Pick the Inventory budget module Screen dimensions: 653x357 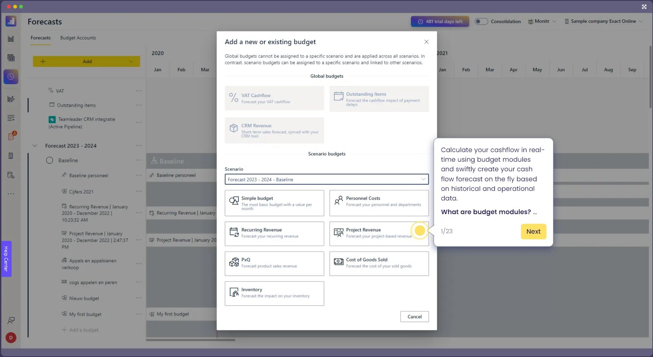click(274, 293)
